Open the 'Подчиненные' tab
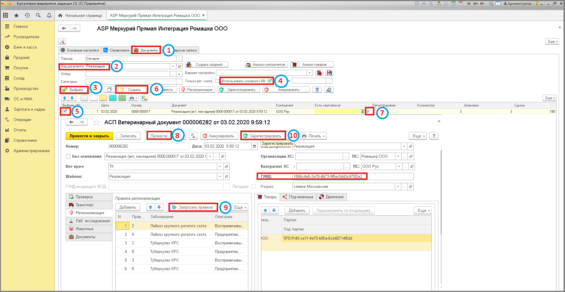565x292 pixels. [x=298, y=197]
